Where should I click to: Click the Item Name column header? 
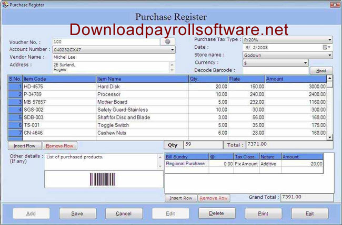pyautogui.click(x=142, y=79)
